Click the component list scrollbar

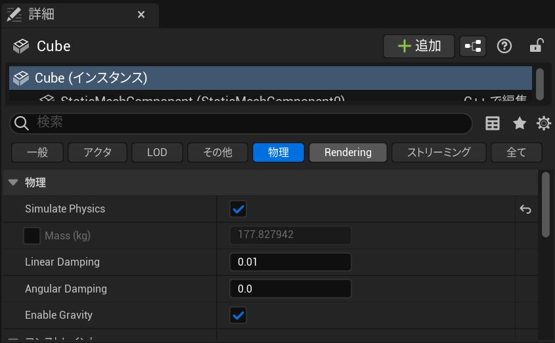540,84
